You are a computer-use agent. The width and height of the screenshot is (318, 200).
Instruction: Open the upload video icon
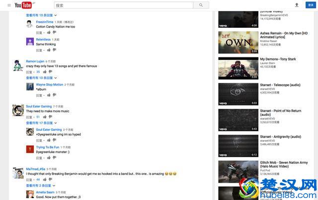(x=297, y=5)
